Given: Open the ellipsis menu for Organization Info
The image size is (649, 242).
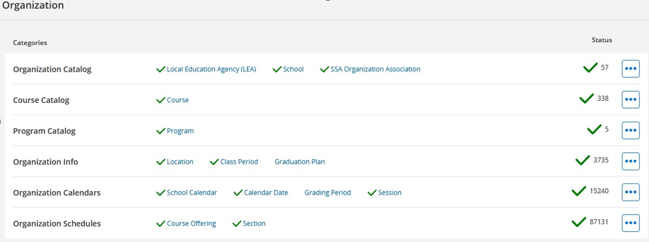Looking at the screenshot, I should coord(630,161).
